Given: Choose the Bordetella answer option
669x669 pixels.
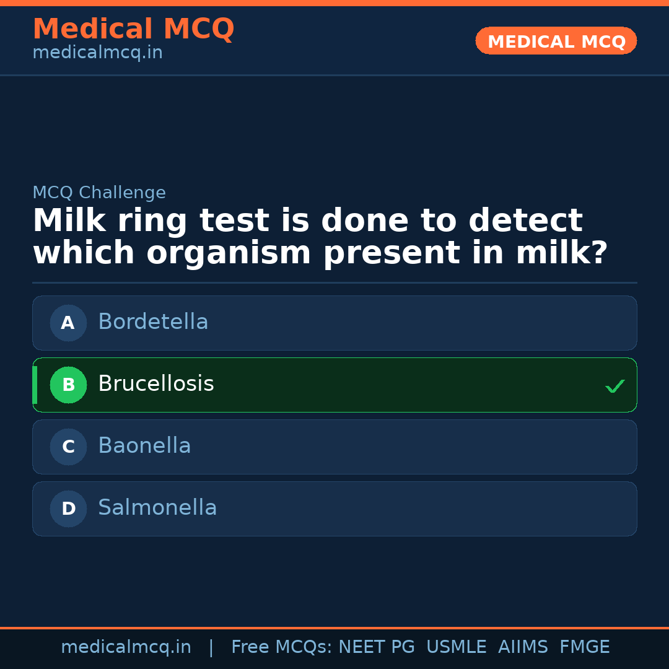Looking at the screenshot, I should (334, 323).
